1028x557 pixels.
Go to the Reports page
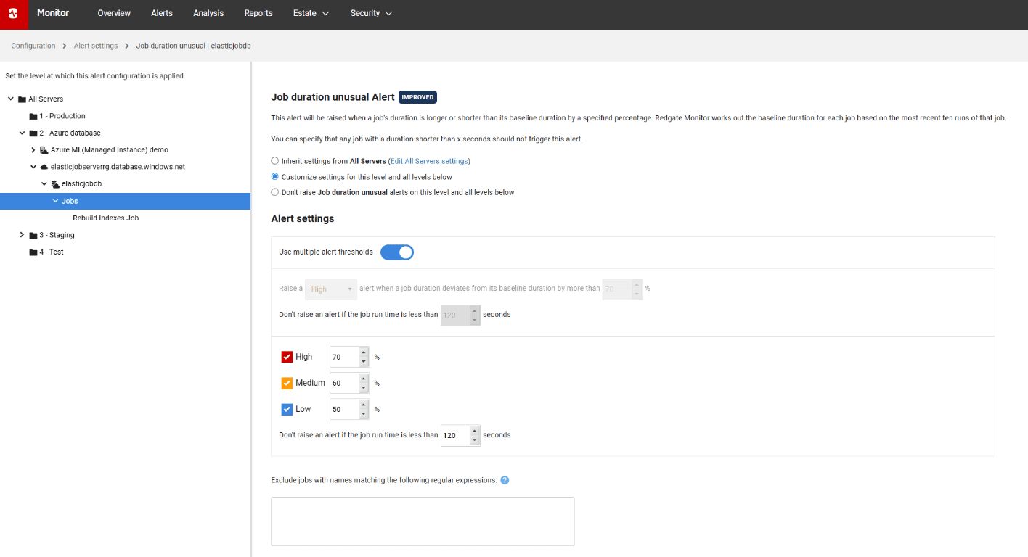pyautogui.click(x=258, y=13)
